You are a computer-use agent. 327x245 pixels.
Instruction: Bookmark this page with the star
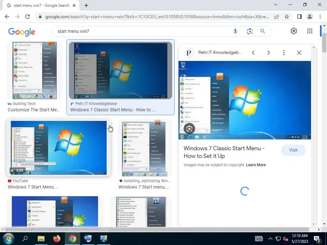tap(287, 17)
